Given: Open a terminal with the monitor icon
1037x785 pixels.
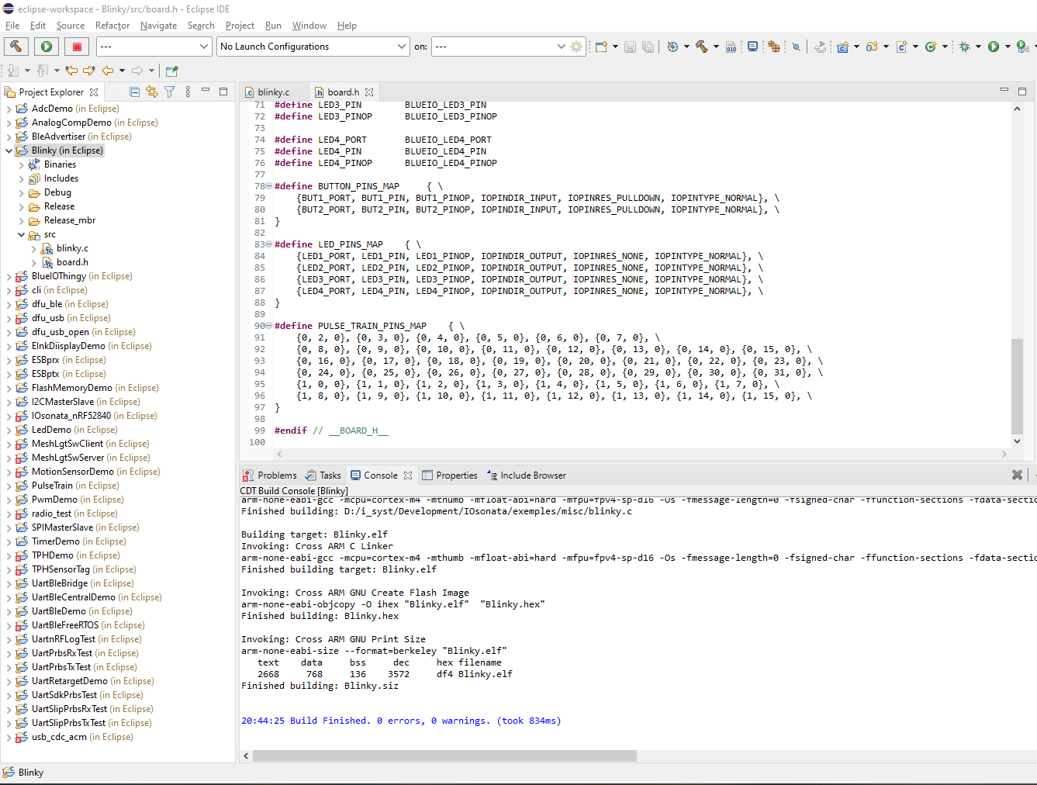Looking at the screenshot, I should pyautogui.click(x=752, y=47).
